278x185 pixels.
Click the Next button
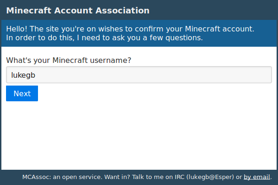point(22,93)
